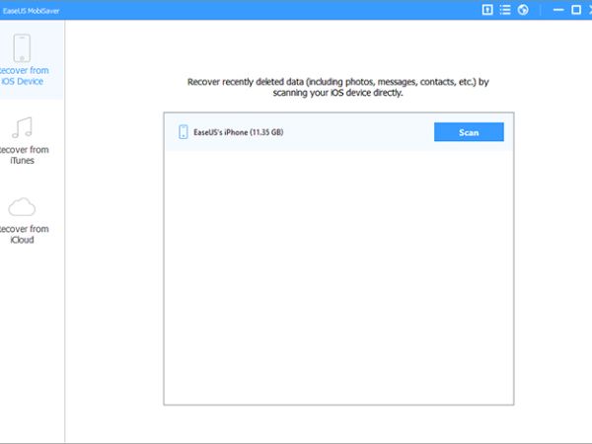
Task: Open the list menu icon in title bar
Action: point(504,10)
